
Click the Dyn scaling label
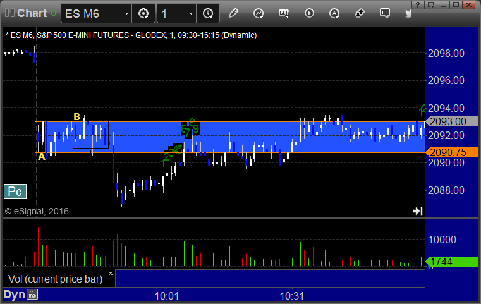click(x=14, y=295)
